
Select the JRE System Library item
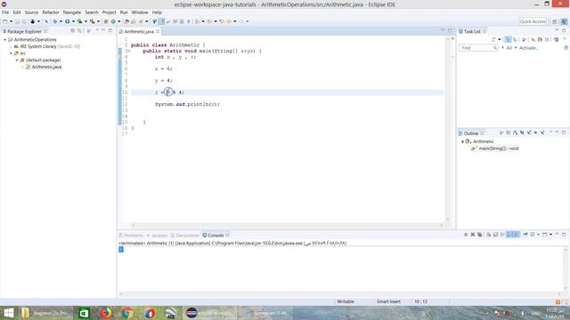(47, 46)
